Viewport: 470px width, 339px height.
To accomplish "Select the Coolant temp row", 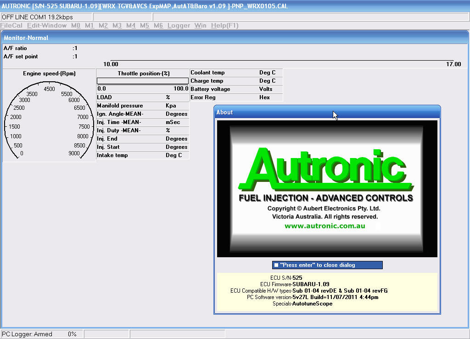I will 236,73.
